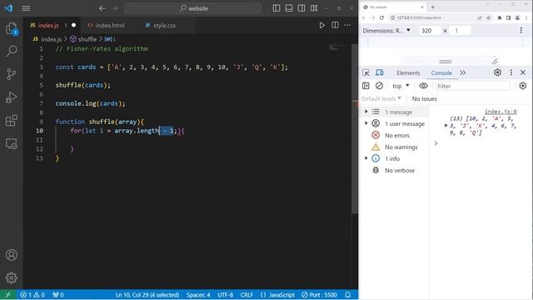The width and height of the screenshot is (533, 300).
Task: Click the width field showing 320
Action: pos(430,31)
